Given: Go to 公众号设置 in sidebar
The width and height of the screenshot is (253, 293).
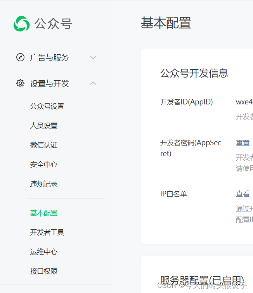Looking at the screenshot, I should [47, 106].
